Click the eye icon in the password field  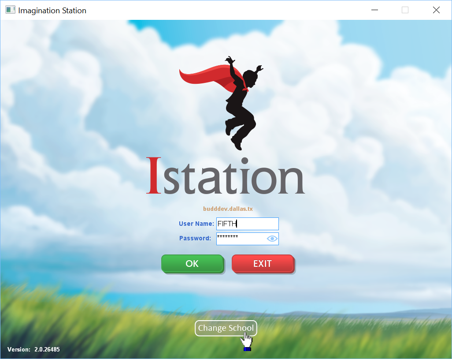(x=272, y=239)
